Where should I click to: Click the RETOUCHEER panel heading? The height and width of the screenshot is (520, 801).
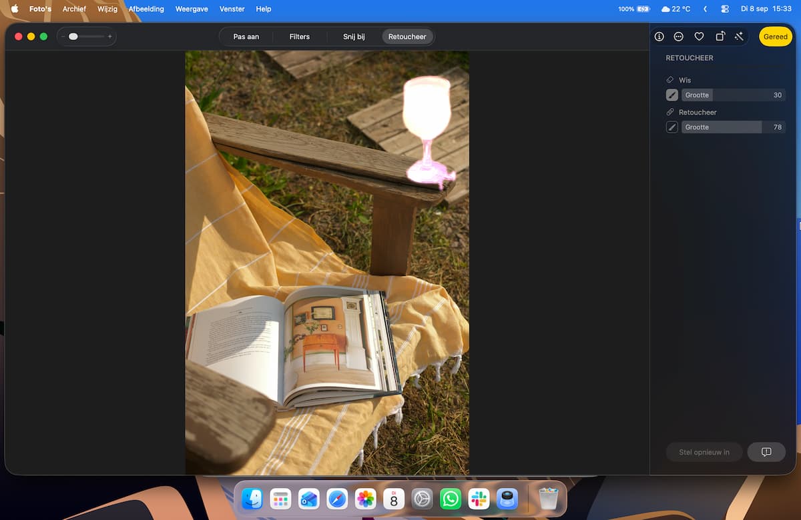click(690, 58)
